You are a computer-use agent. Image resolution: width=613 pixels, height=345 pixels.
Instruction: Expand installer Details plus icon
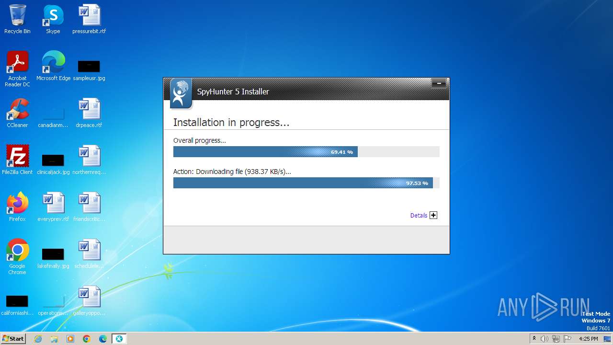click(433, 215)
